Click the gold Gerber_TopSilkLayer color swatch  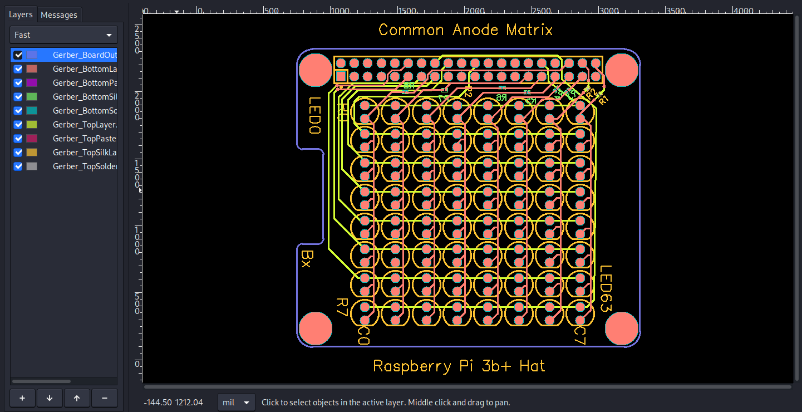32,153
